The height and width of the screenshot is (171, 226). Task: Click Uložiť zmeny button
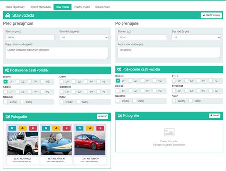pyautogui.click(x=211, y=15)
